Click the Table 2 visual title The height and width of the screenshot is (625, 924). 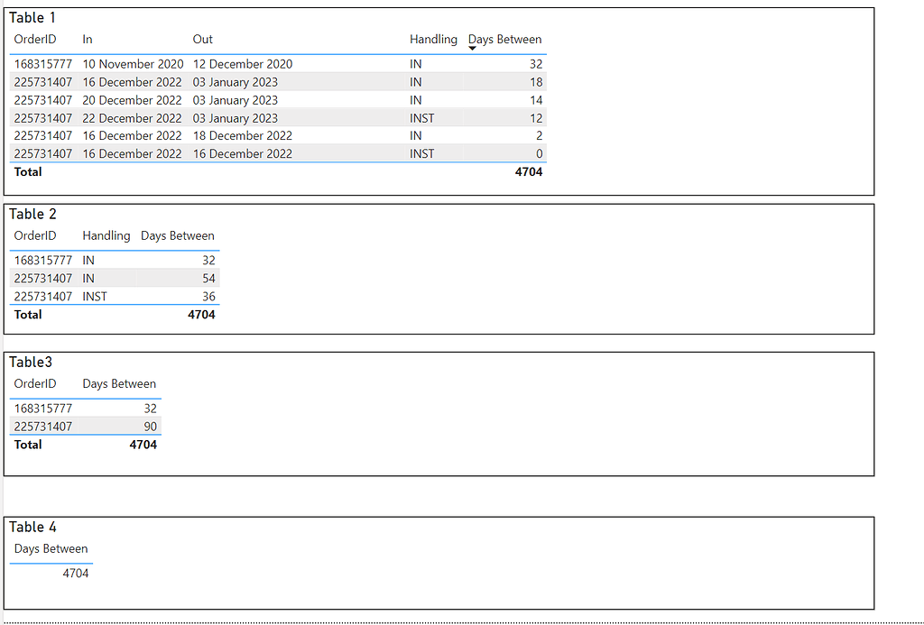[x=32, y=214]
